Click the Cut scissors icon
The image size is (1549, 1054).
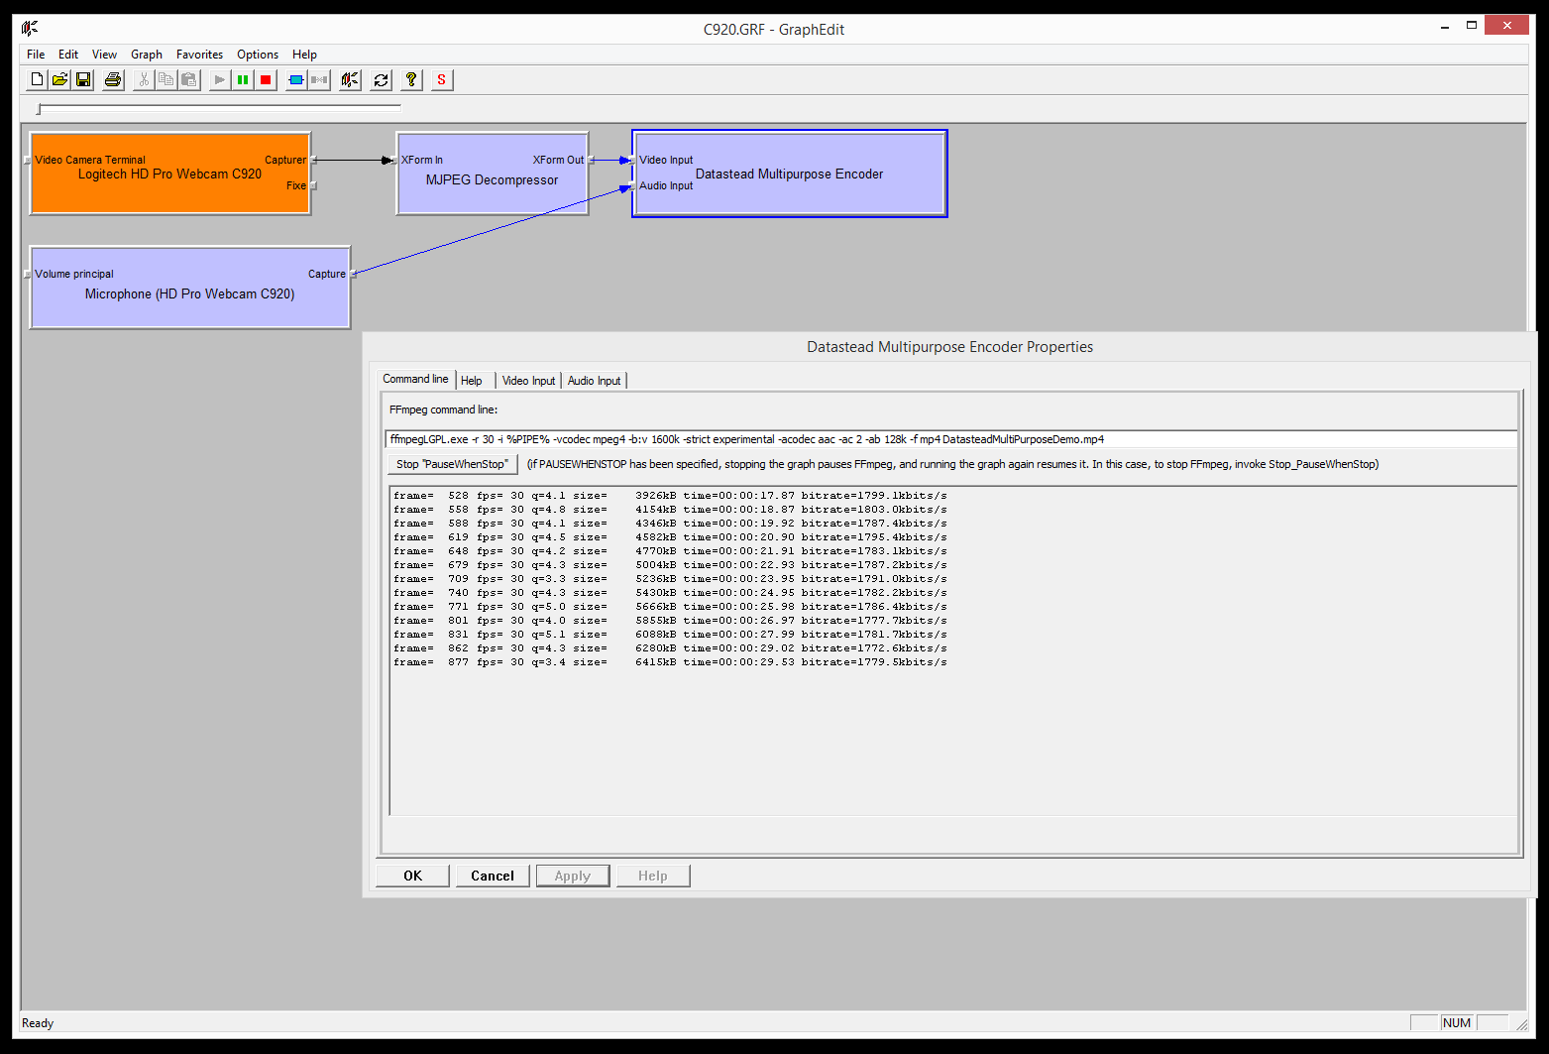[x=143, y=80]
